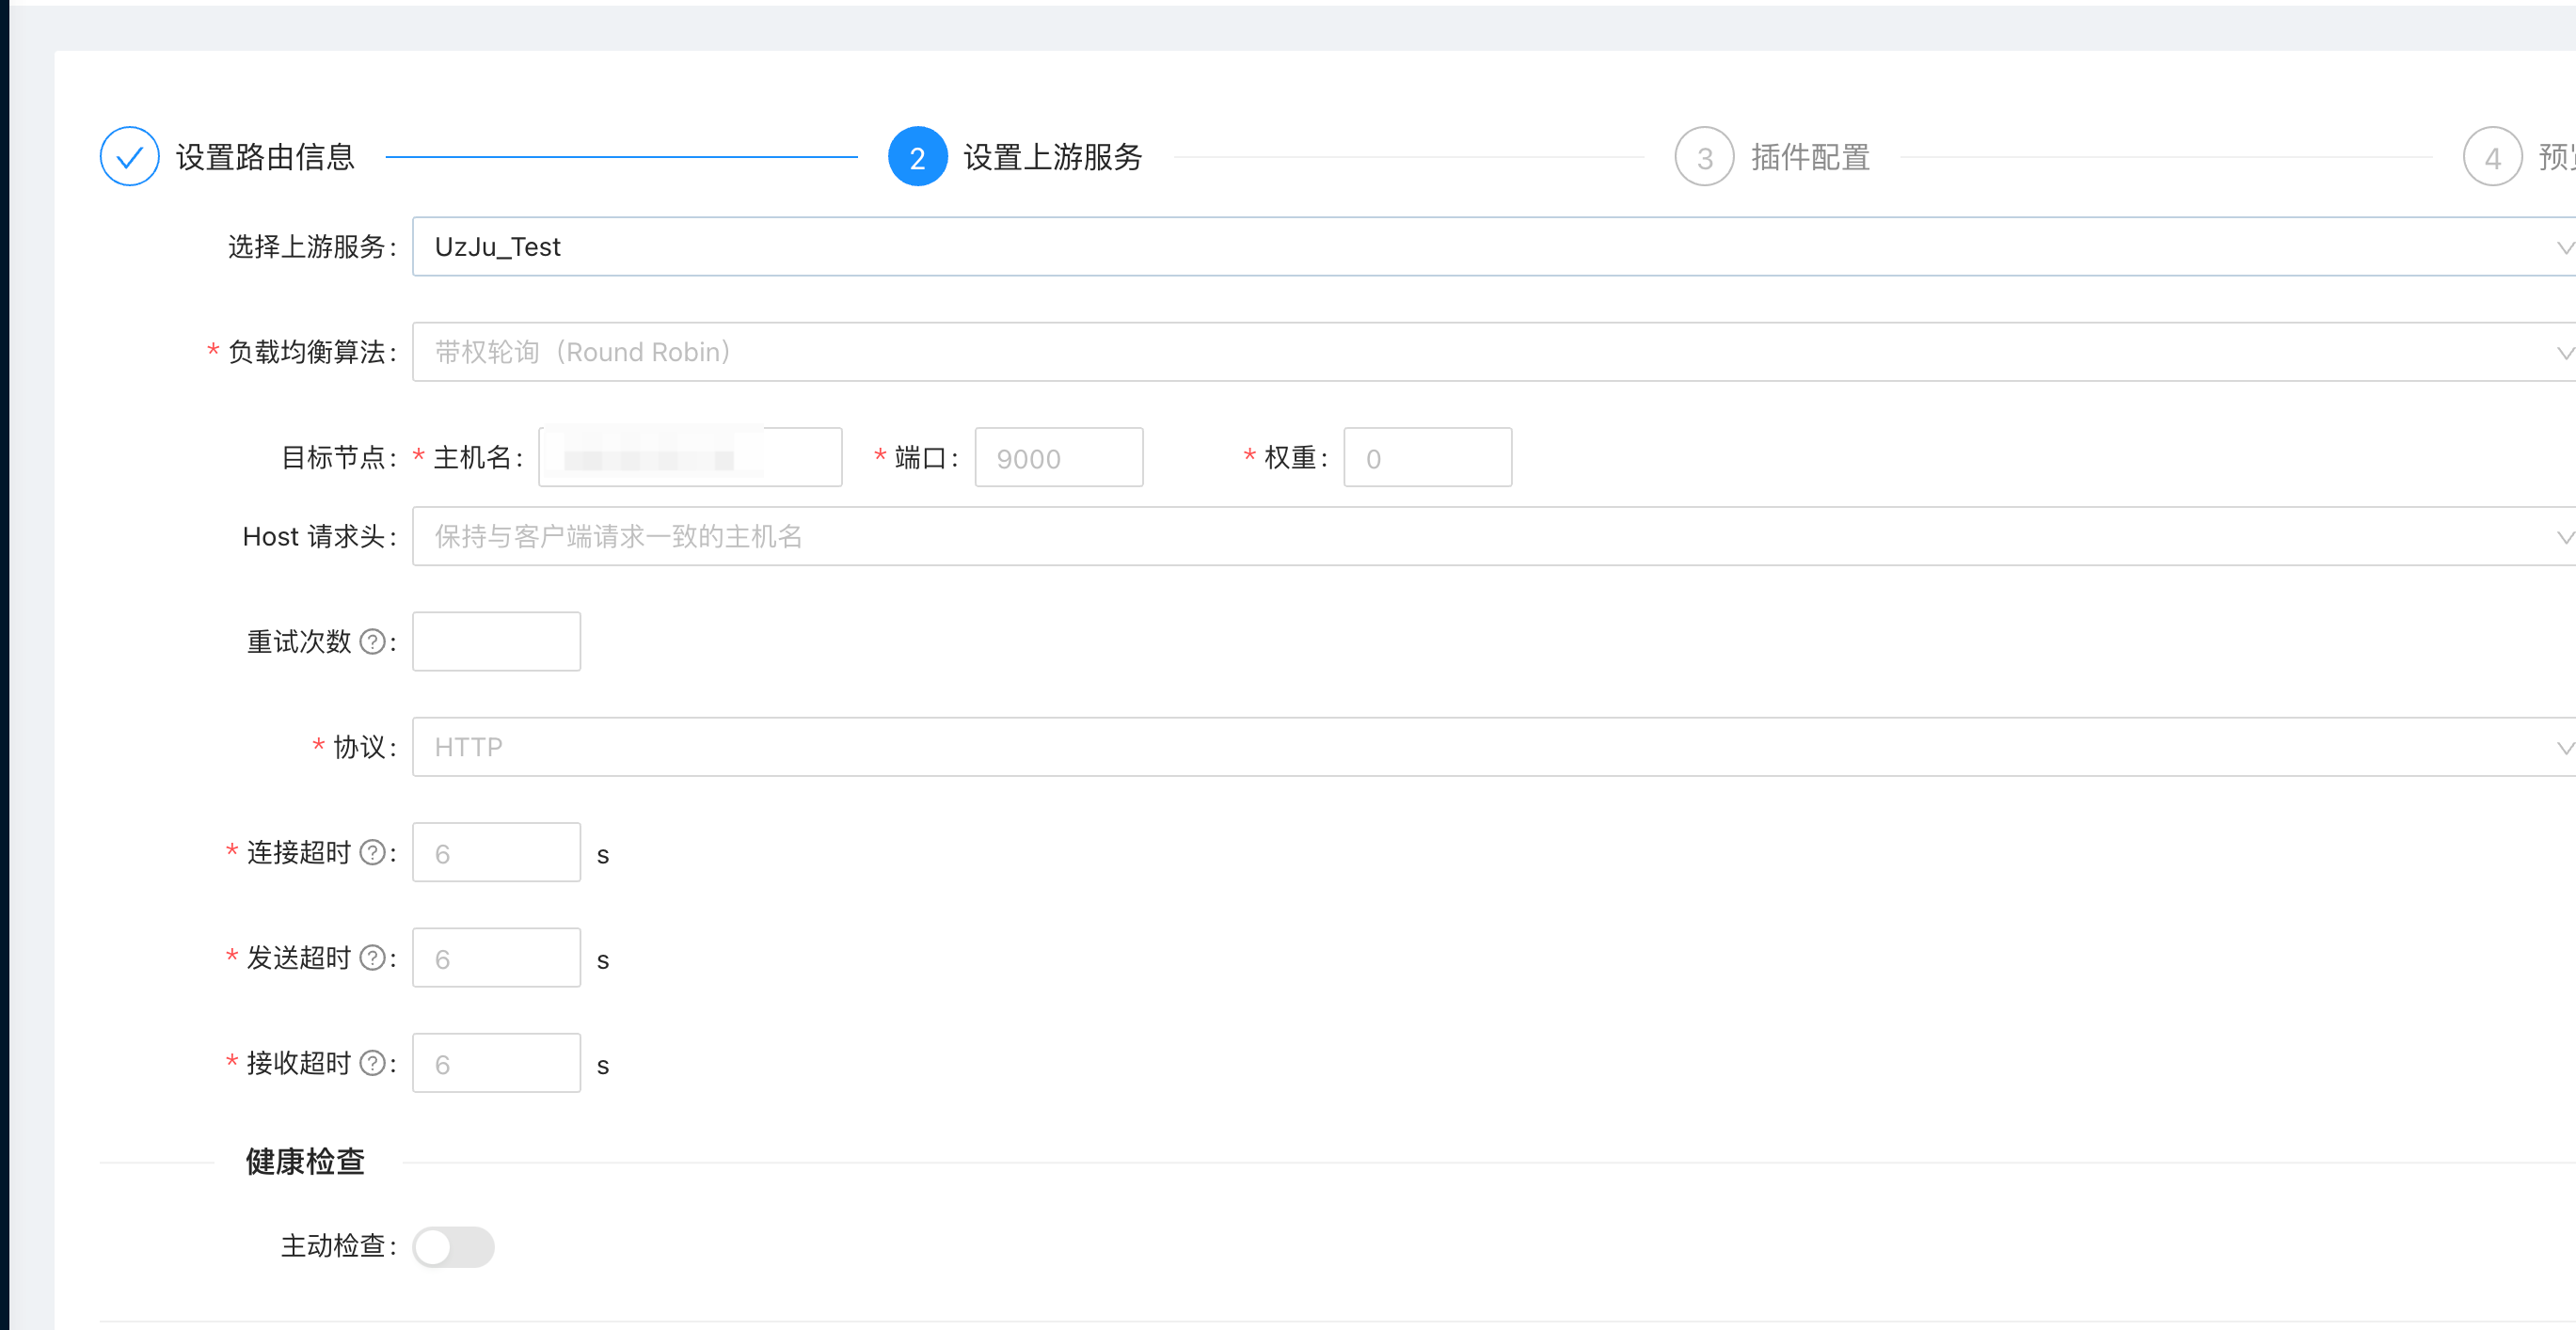Open the 负载均衡算法 Round Robin dropdown

(x=1490, y=352)
